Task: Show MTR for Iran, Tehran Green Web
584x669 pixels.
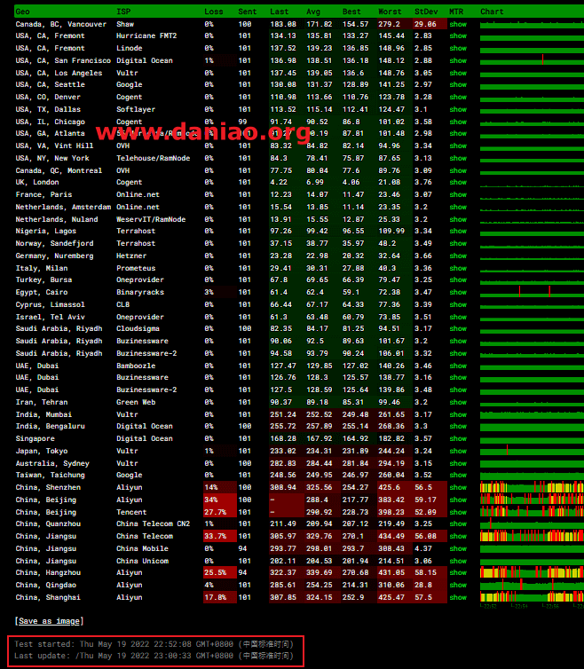Action: click(458, 402)
